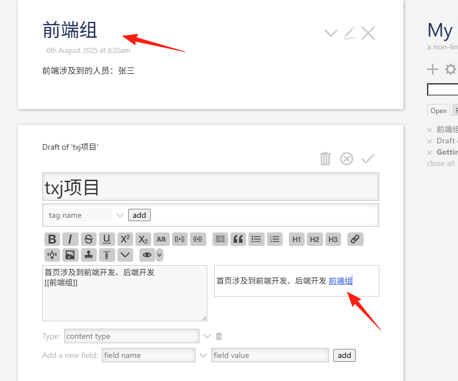
Task: Apply bold formatting in editor toolbar
Action: (52, 239)
